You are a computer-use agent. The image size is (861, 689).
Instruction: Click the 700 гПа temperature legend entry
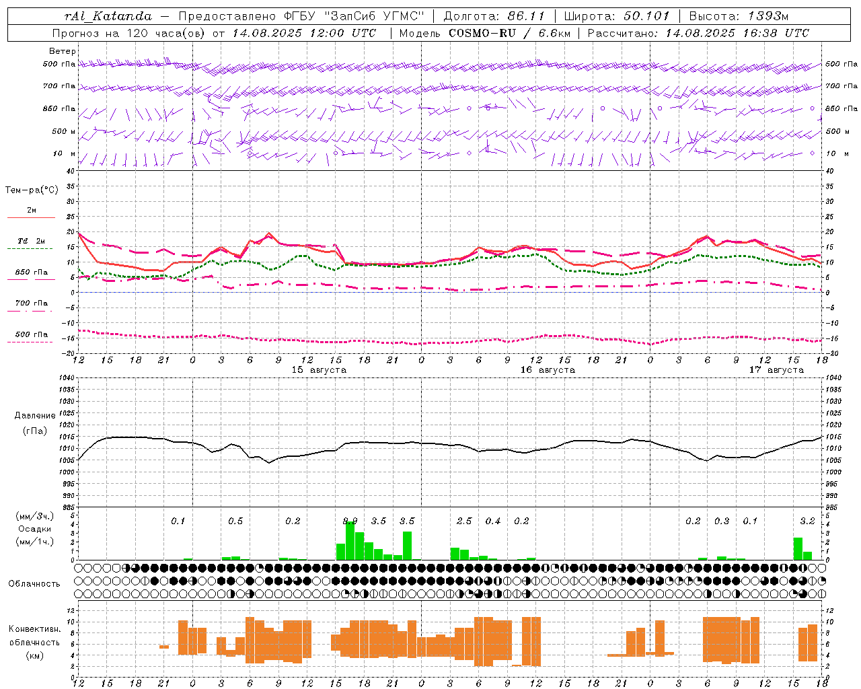point(31,303)
